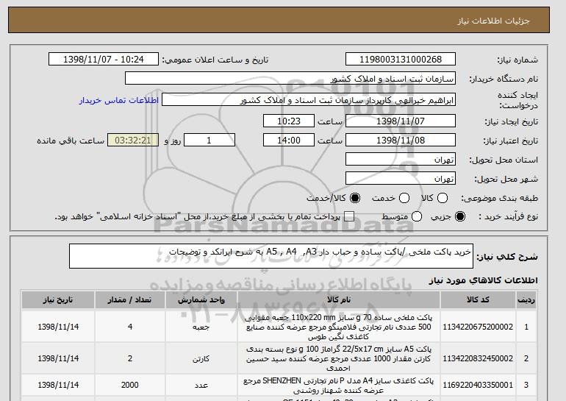Click the validity date field 1398/11/08
Viewport: 566px width, 401px height.
[401, 141]
